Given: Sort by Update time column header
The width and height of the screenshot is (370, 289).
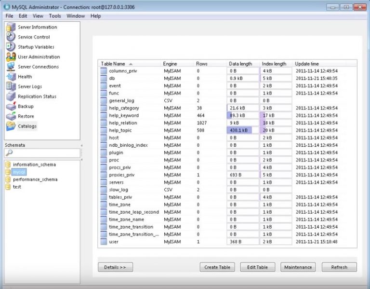Looking at the screenshot, I should [x=320, y=64].
